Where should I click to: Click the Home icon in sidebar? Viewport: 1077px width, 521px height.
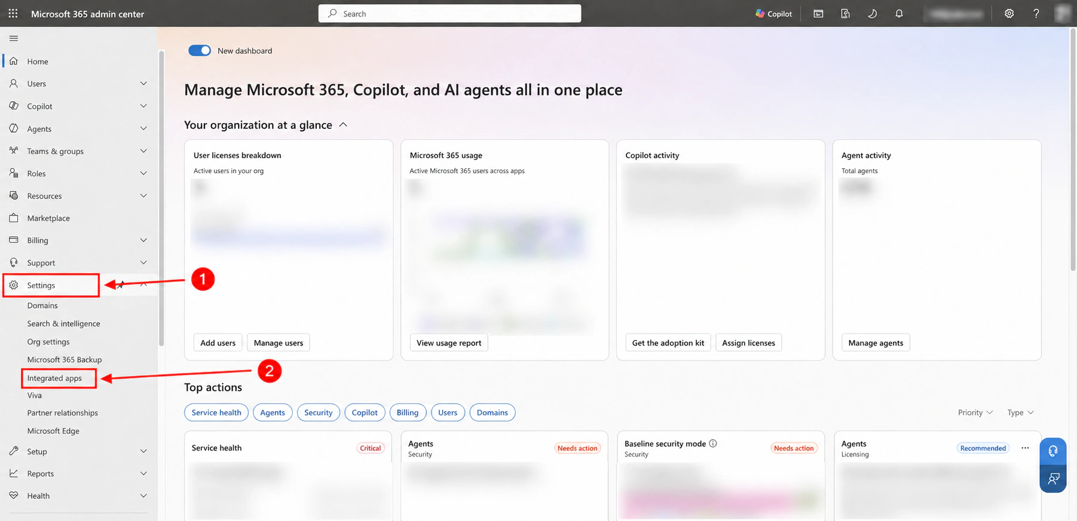coord(14,61)
